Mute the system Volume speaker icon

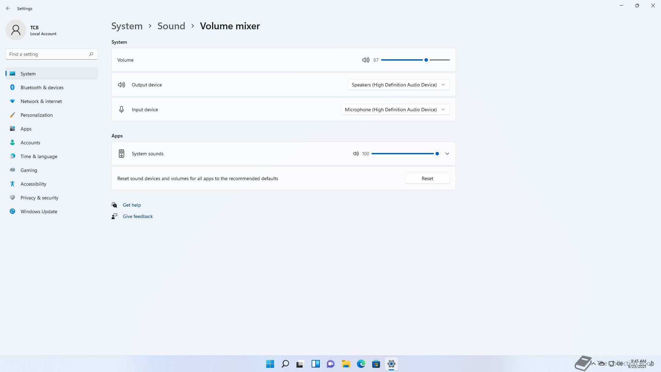coord(366,60)
